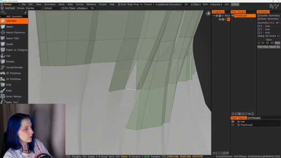This screenshot has width=281, height=158.
Task: Click the last icon in Poly Groups bottom toolbar
Action: (253, 114)
